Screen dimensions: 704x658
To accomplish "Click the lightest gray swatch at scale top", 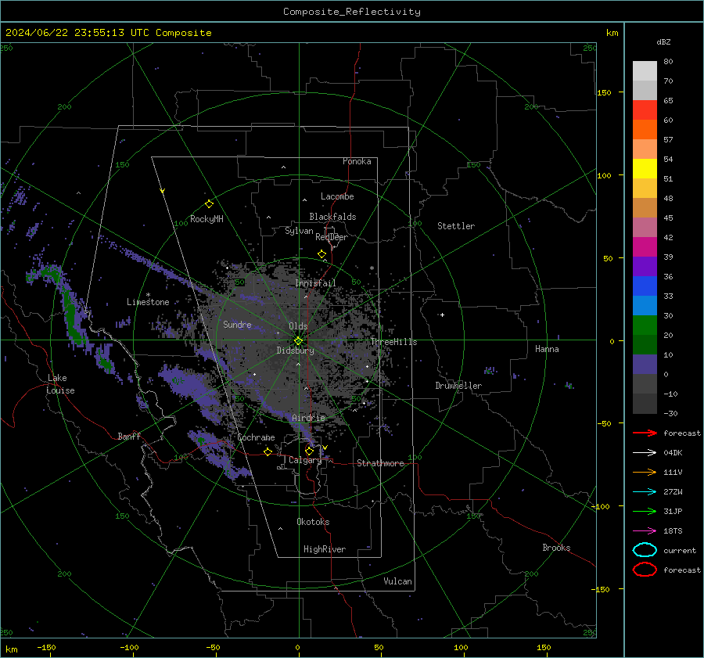I will tap(645, 70).
